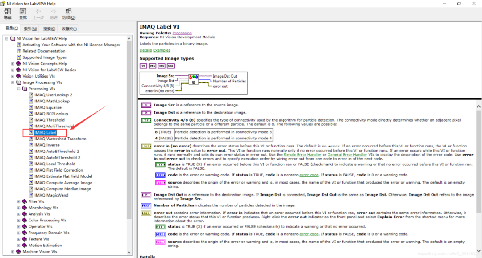Expand the Filter VIs node
Image resolution: width=482 pixels, height=258 pixels.
[x=19, y=201]
